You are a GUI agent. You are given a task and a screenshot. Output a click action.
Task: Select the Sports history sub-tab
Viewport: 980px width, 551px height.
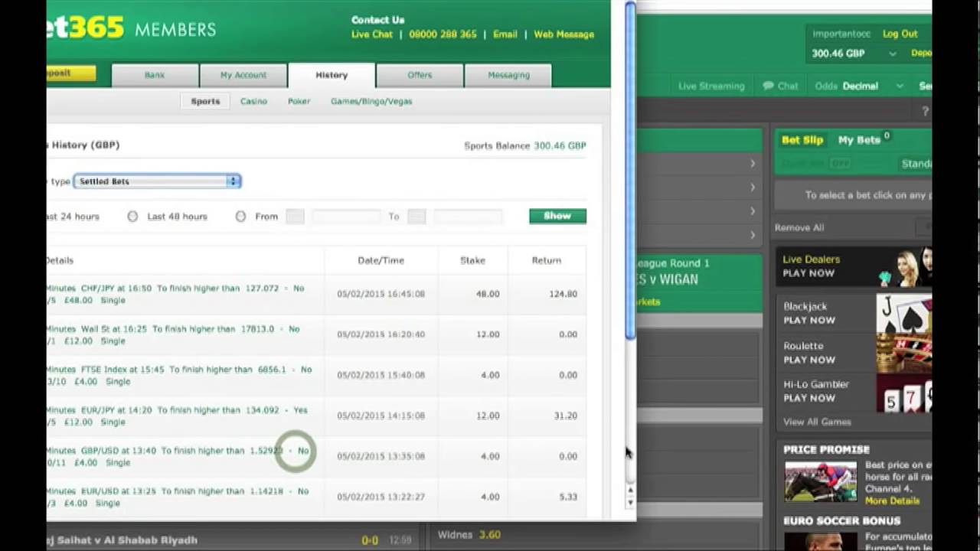coord(205,101)
